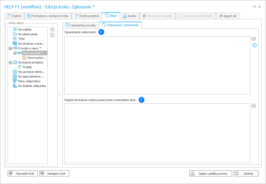Click Zapisz i publikuj proces button
This screenshot has height=184, width=266.
coord(210,174)
